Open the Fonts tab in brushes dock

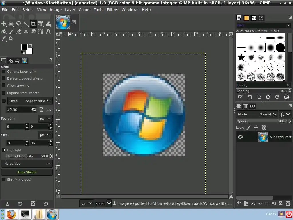(254, 18)
